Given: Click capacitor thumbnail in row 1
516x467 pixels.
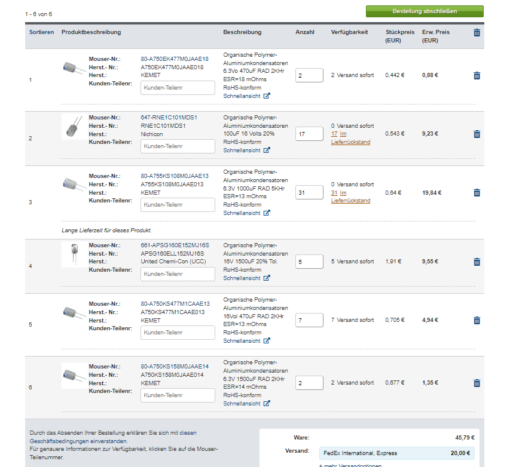Looking at the screenshot, I should [74, 68].
